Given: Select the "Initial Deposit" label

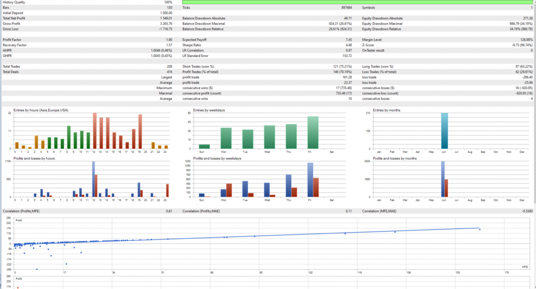Looking at the screenshot, I should 13,13.
